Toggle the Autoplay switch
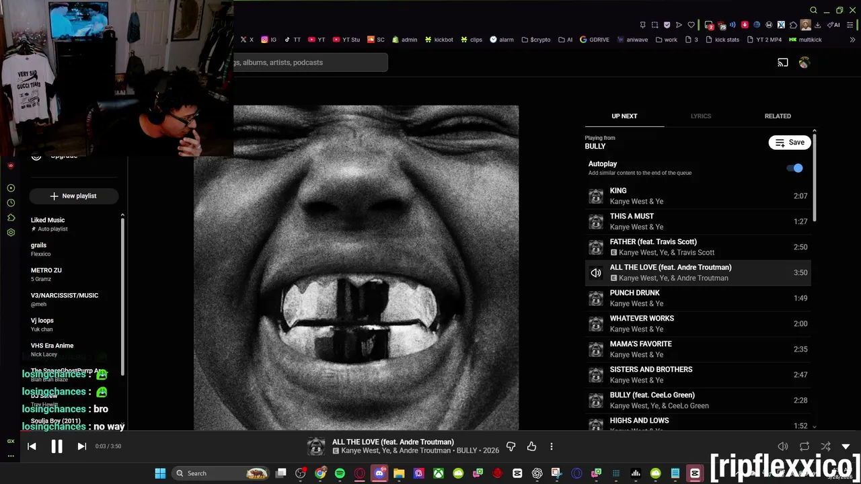Image resolution: width=861 pixels, height=484 pixels. 795,168
